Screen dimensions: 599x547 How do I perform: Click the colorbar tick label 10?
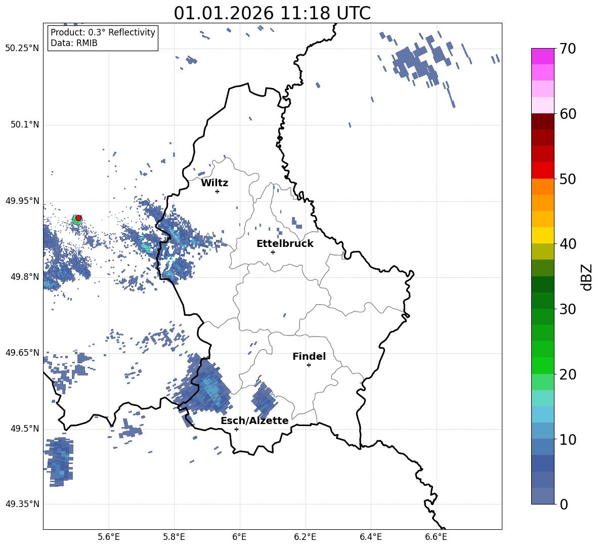pyautogui.click(x=568, y=439)
